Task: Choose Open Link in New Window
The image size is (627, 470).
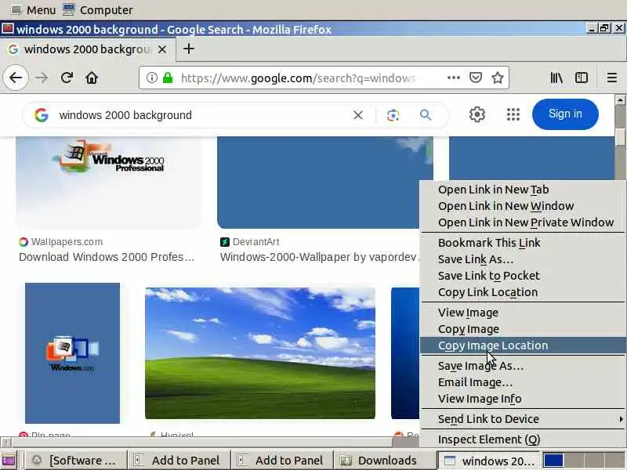Action: [x=523, y=206]
